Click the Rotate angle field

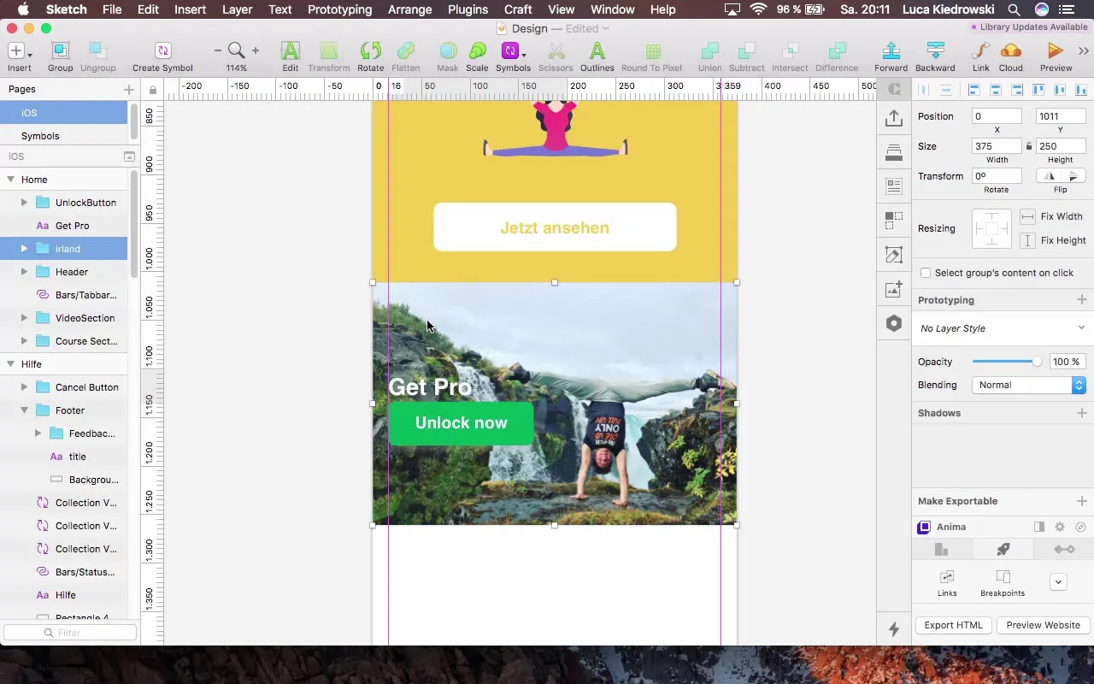[997, 176]
